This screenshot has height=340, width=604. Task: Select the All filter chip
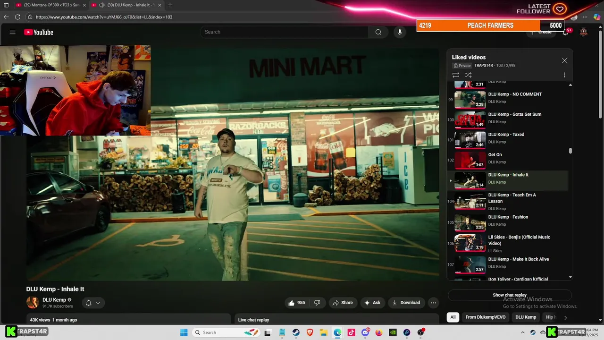click(x=453, y=317)
